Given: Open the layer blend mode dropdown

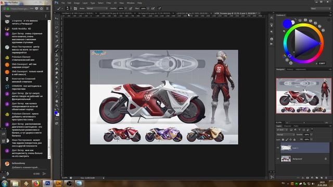Looking at the screenshot, I should [286, 135].
